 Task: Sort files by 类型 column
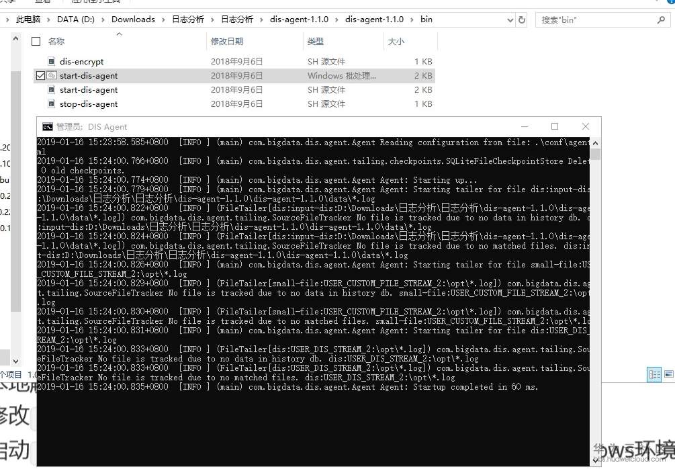click(316, 42)
